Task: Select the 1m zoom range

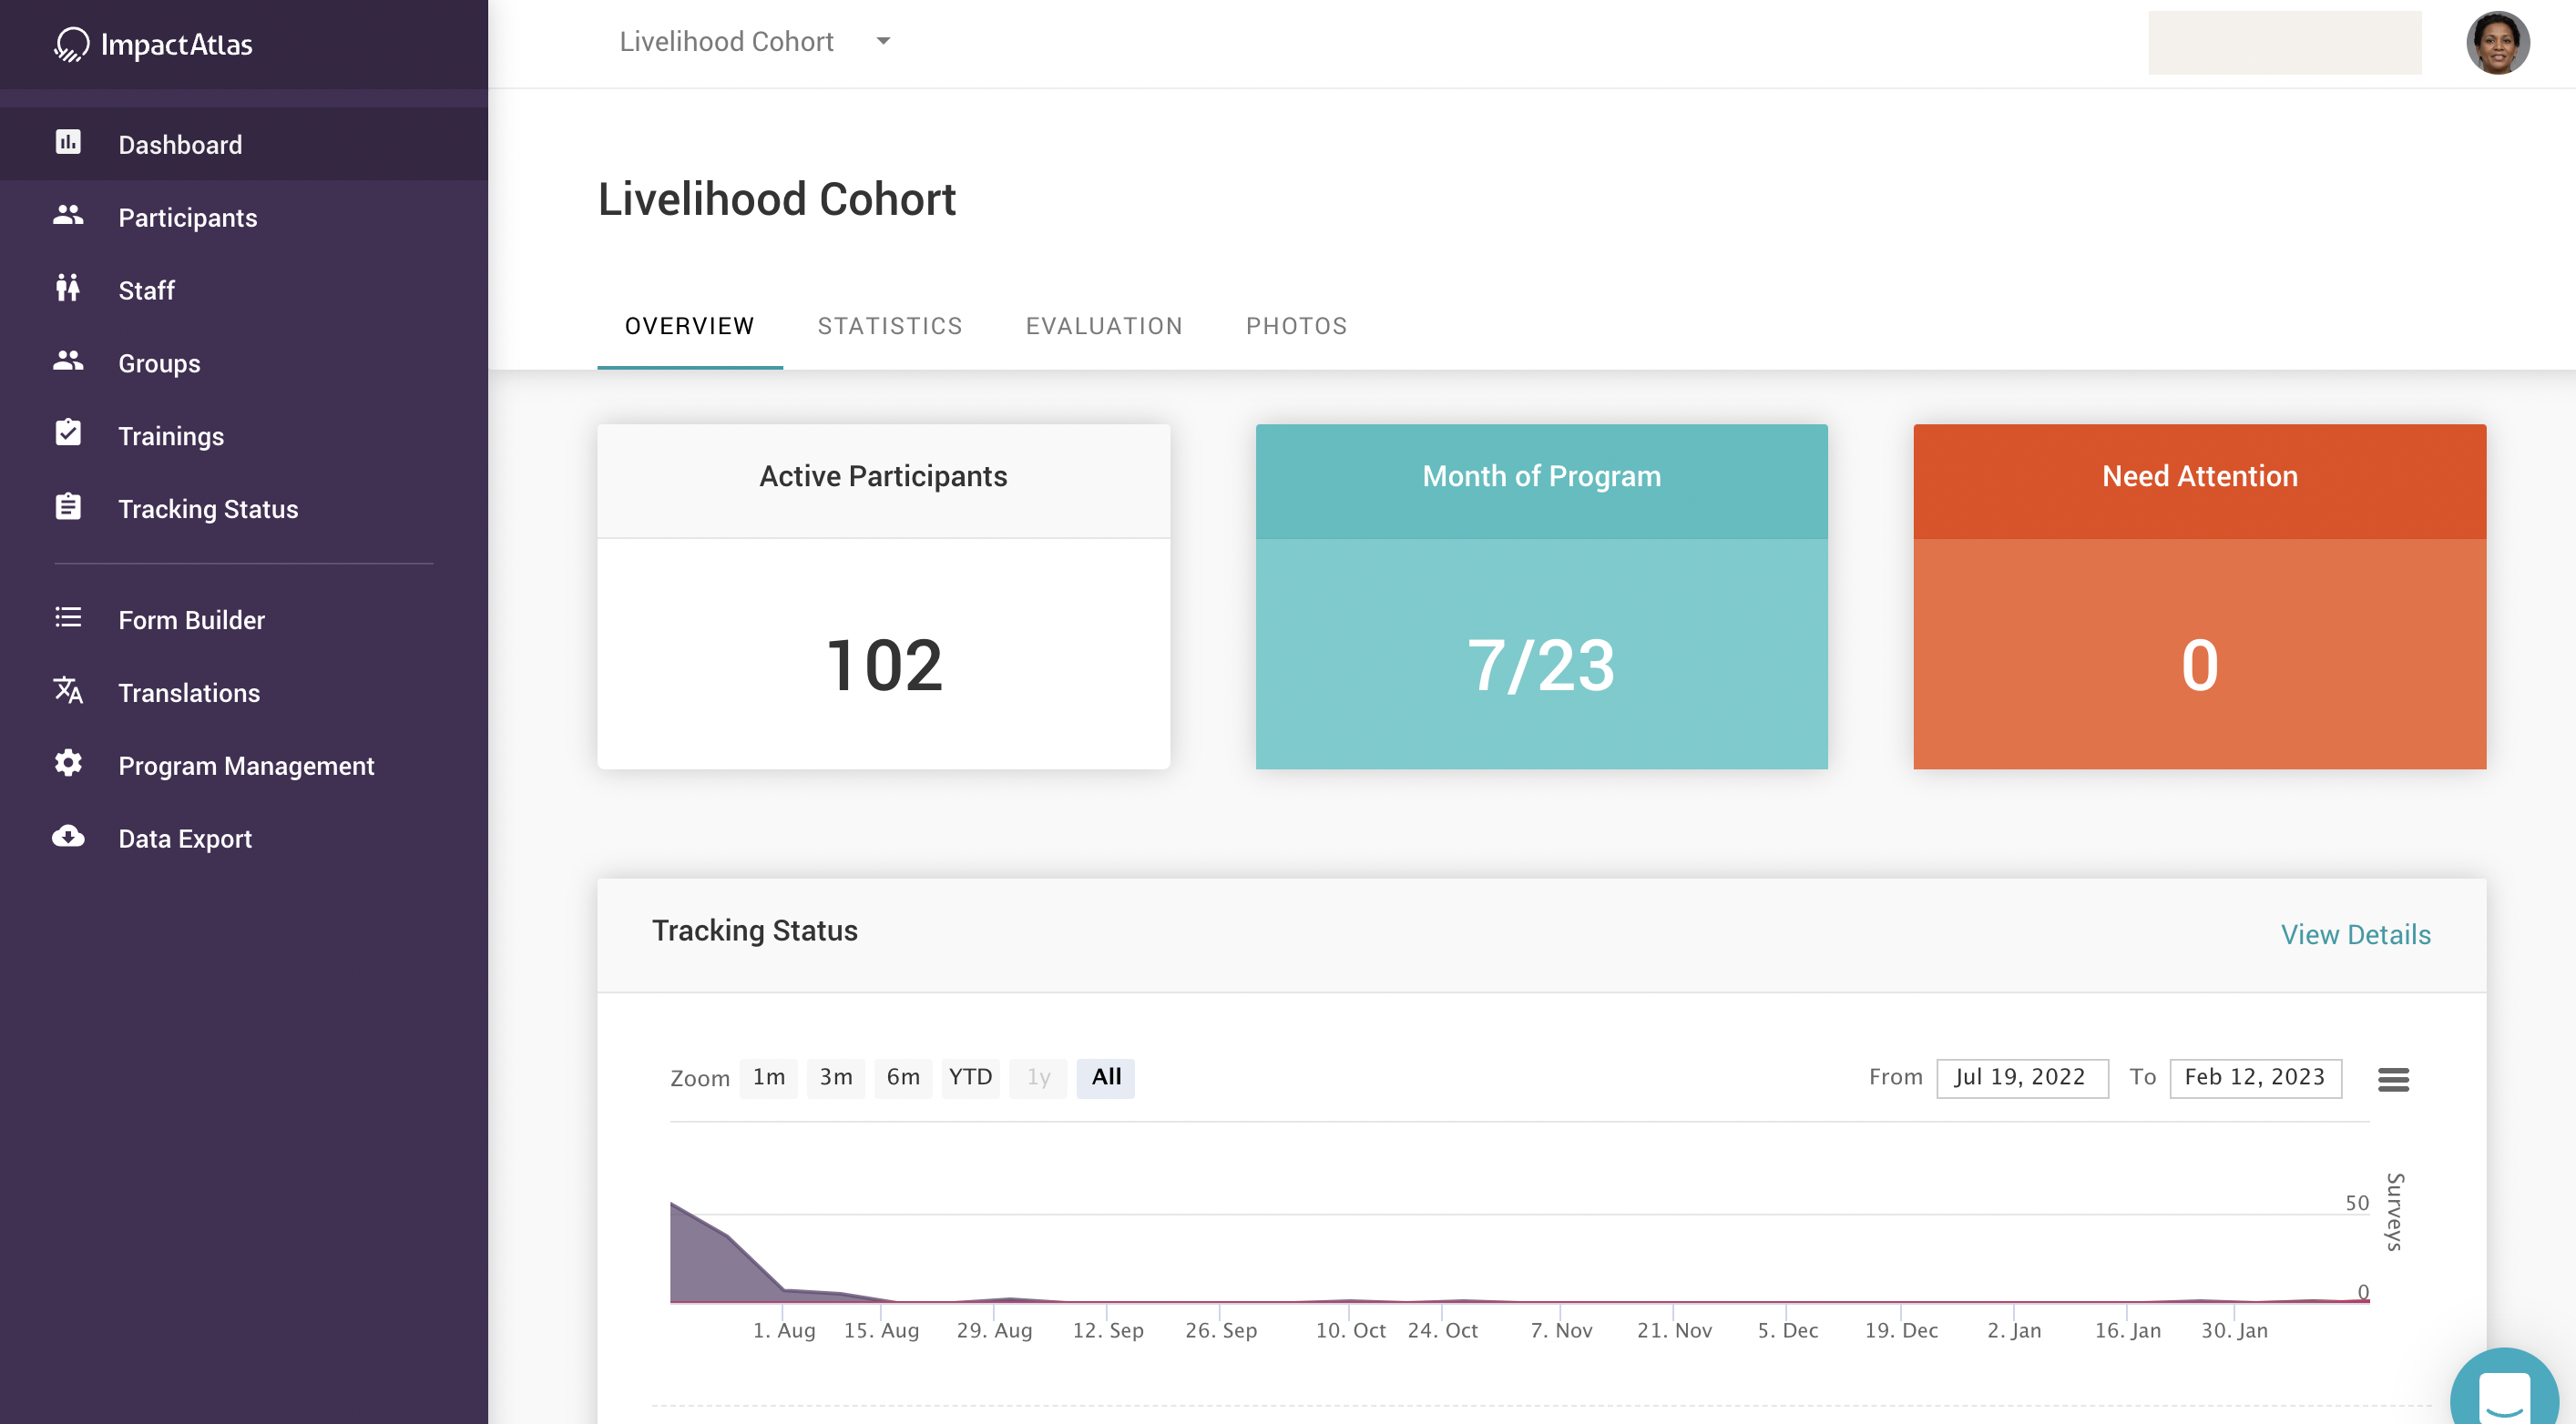Action: 768,1077
